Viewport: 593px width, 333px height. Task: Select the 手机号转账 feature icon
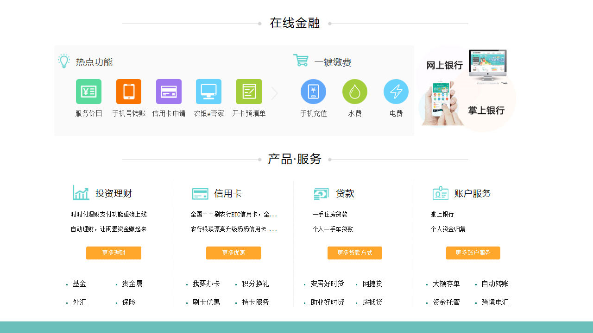coord(128,91)
